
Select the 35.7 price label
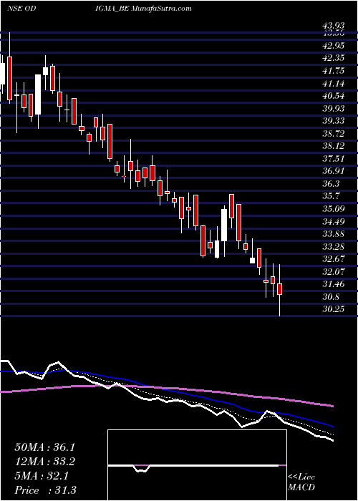click(x=331, y=196)
